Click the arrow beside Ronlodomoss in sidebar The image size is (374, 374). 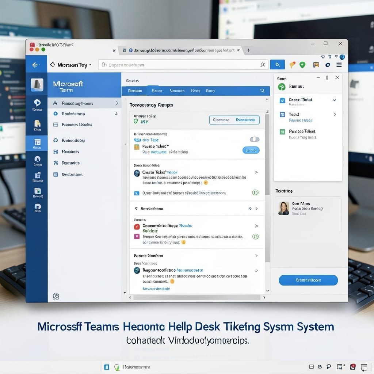point(116,114)
